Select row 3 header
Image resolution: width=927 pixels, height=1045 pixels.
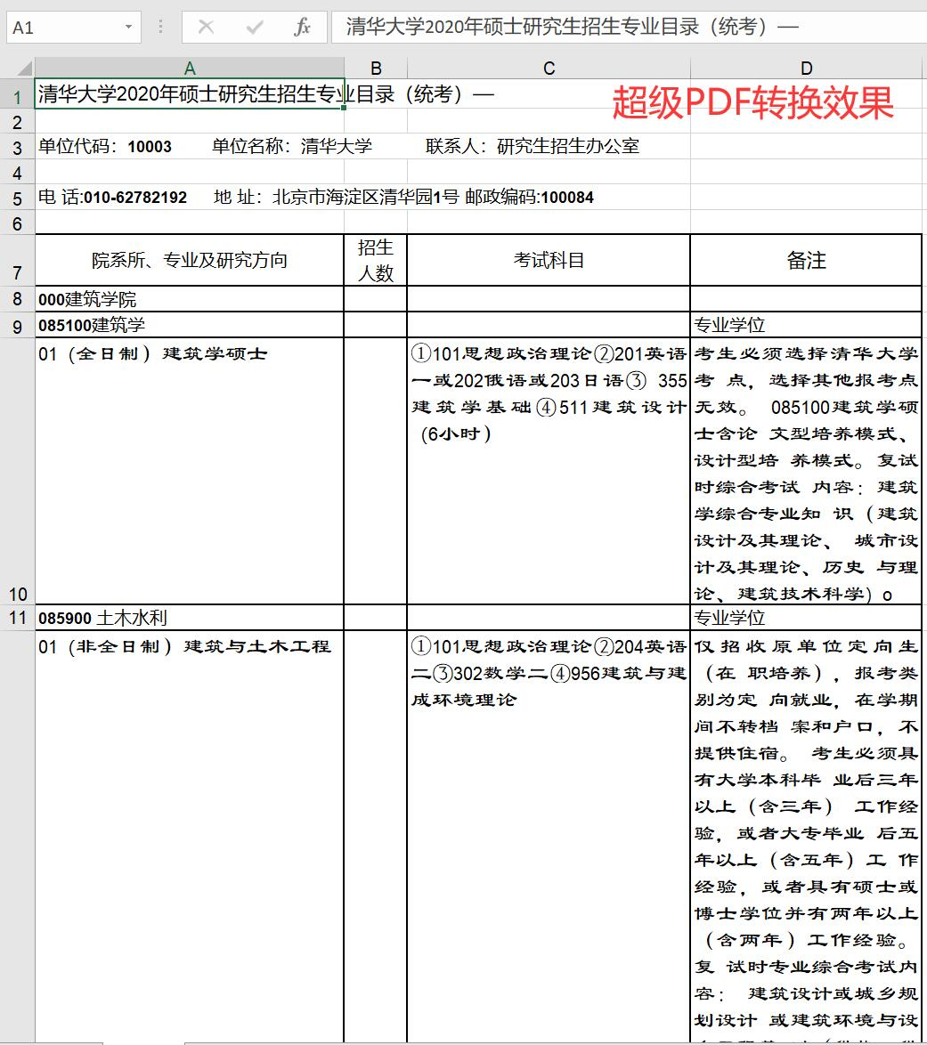point(17,147)
